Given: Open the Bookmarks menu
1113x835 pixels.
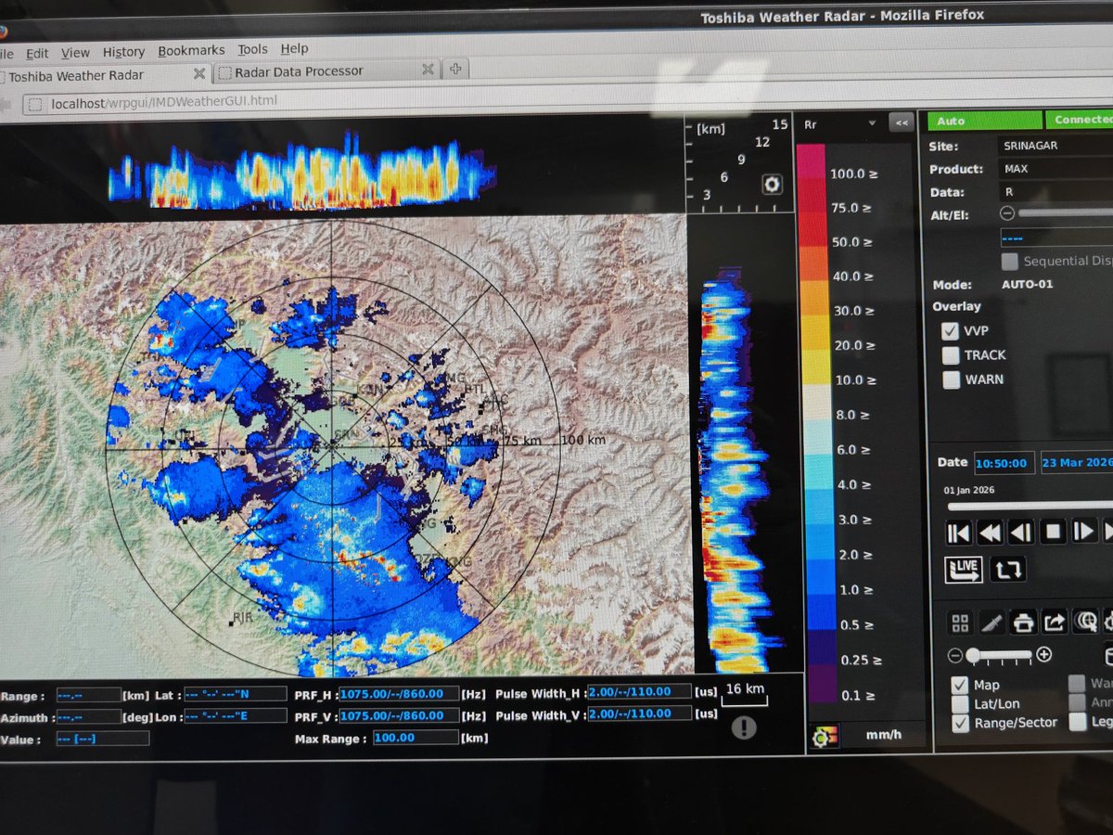Looking at the screenshot, I should pyautogui.click(x=191, y=51).
